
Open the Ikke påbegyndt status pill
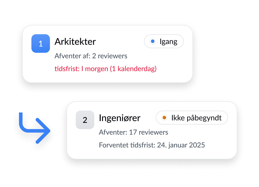192,118
